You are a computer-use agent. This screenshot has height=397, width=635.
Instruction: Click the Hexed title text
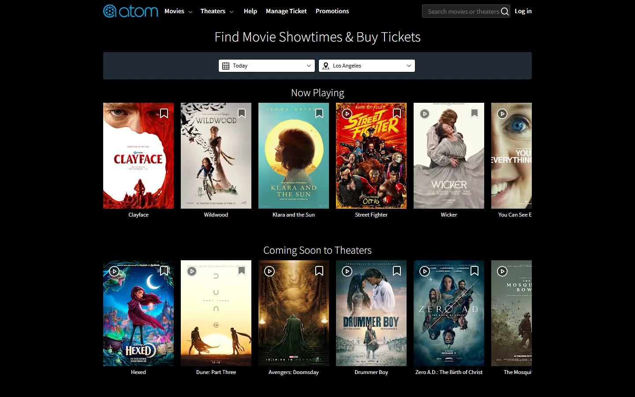click(138, 372)
